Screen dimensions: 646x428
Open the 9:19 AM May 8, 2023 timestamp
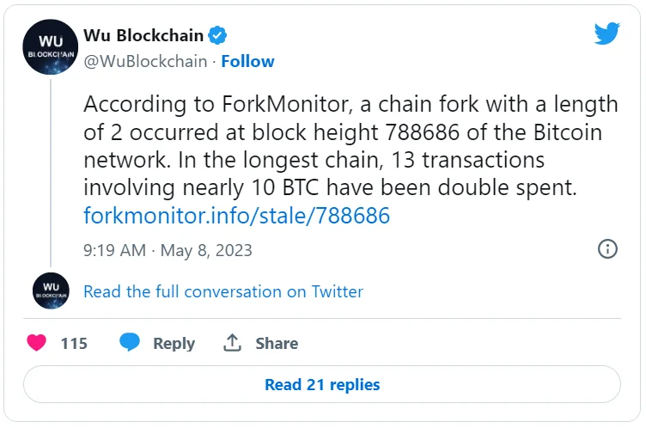pos(168,250)
